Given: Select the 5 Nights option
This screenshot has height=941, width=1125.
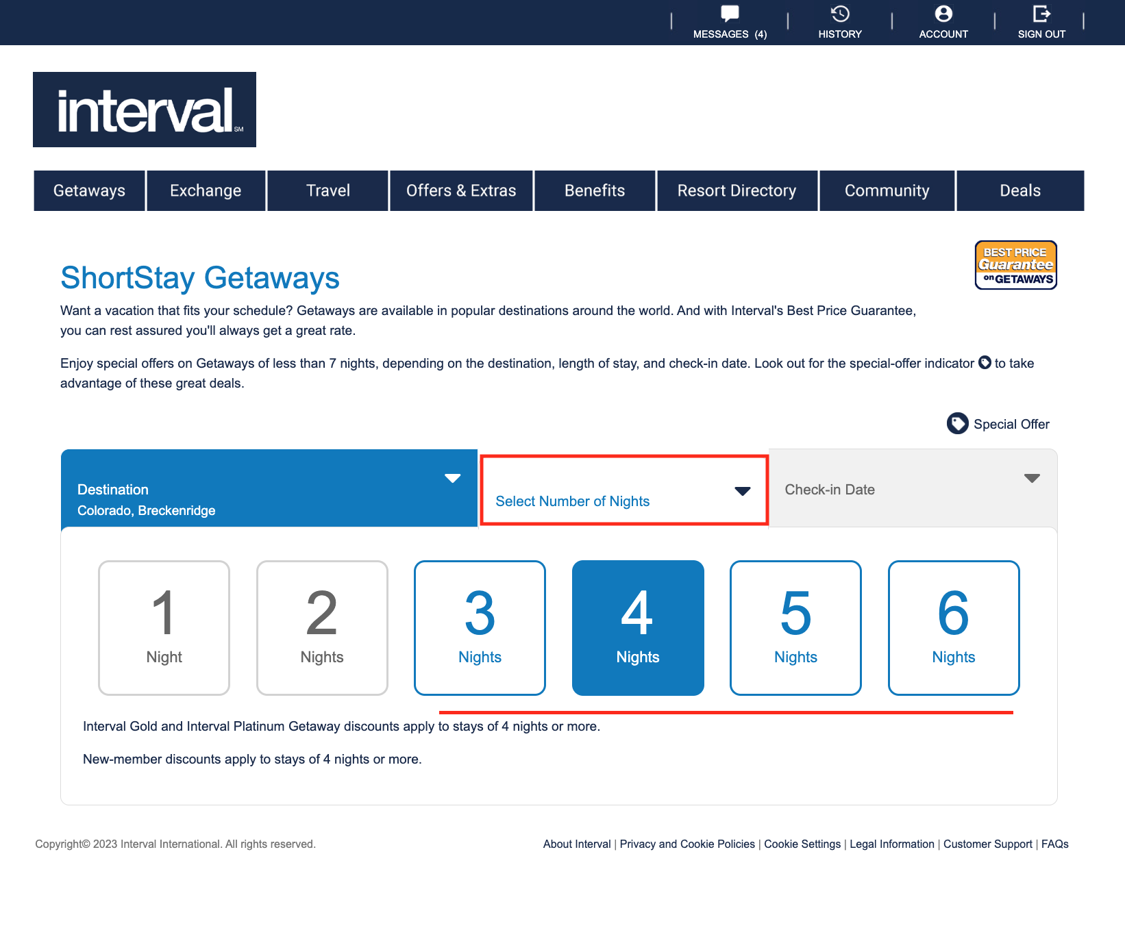Looking at the screenshot, I should [795, 627].
